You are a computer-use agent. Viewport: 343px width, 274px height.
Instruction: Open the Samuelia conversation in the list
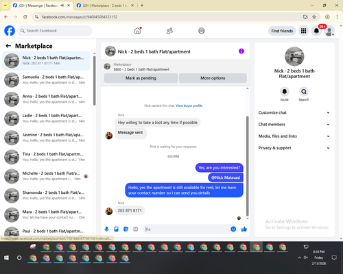[46, 80]
